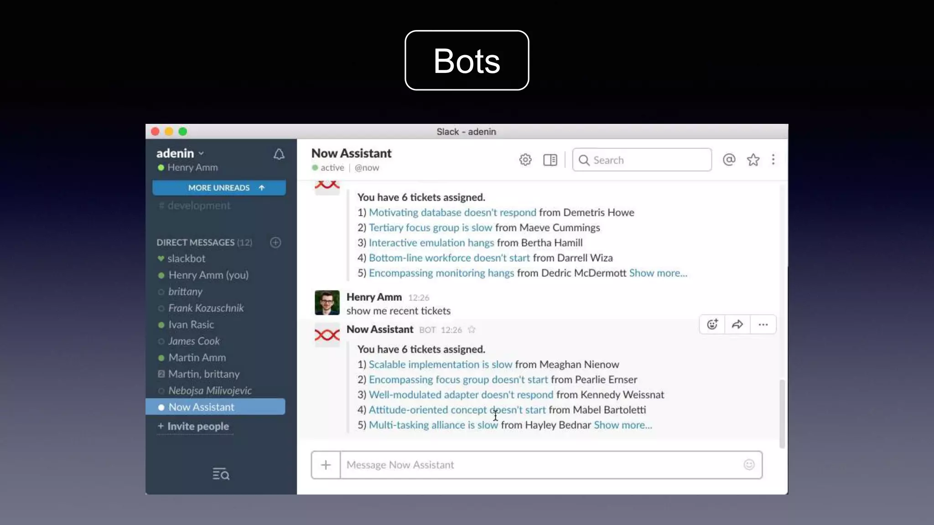Add reaction to Now Assistant message

[712, 324]
